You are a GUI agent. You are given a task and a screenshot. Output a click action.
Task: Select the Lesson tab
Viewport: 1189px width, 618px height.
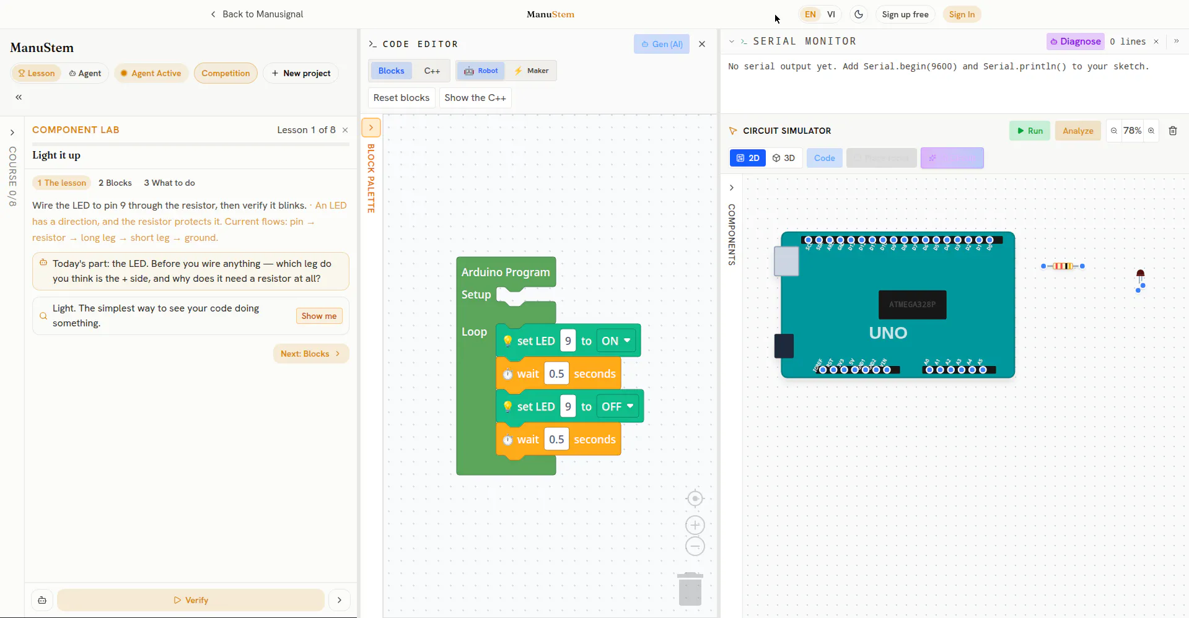[36, 73]
